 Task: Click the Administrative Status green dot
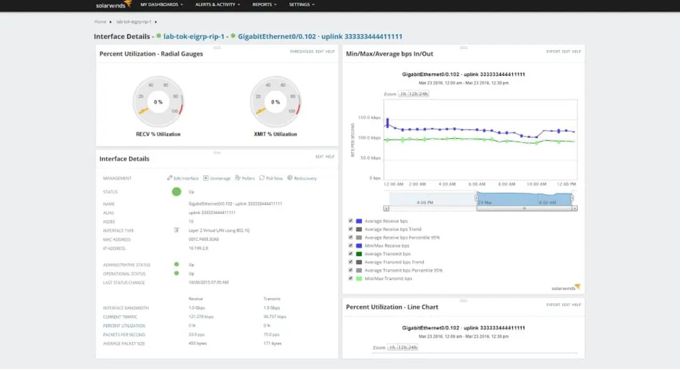pos(176,264)
